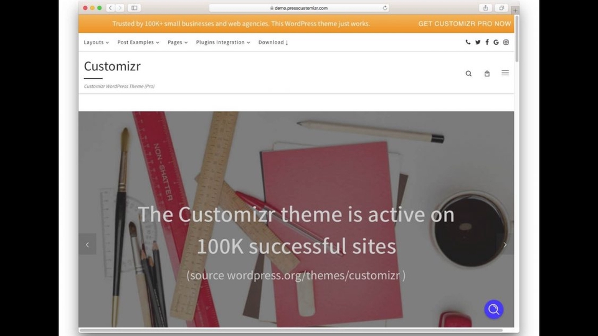Click Safari back navigation arrow

click(111, 7)
